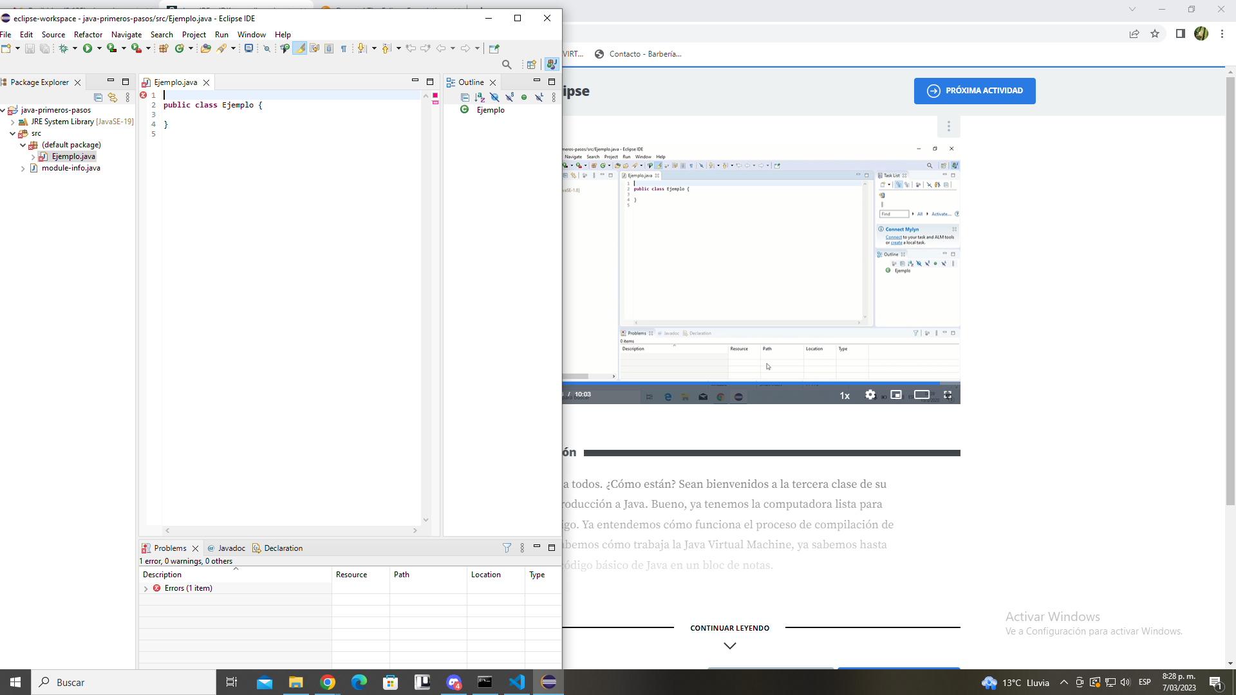Click the Previous Annotation arrow icon
Image resolution: width=1236 pixels, height=695 pixels.
coord(386,48)
